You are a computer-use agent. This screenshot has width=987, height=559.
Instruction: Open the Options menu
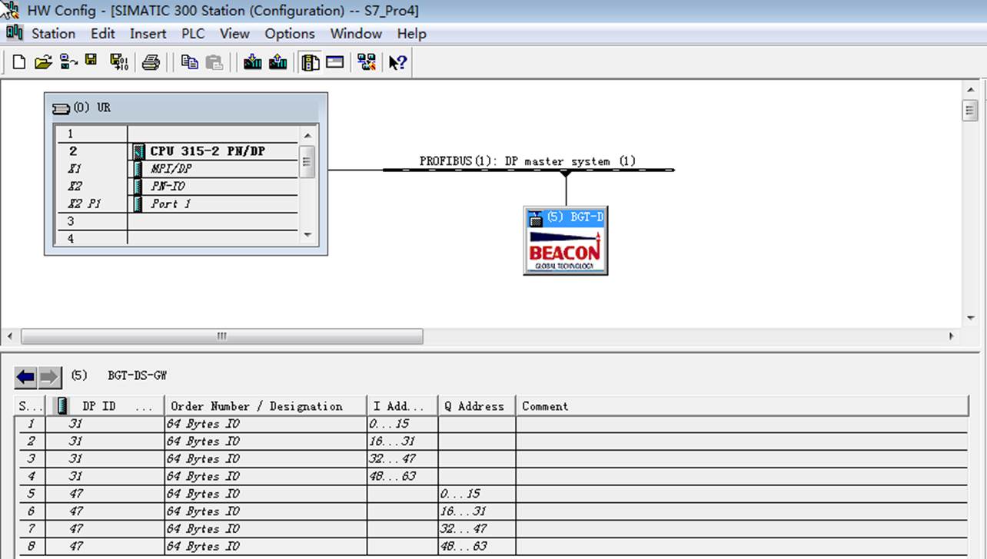point(290,34)
